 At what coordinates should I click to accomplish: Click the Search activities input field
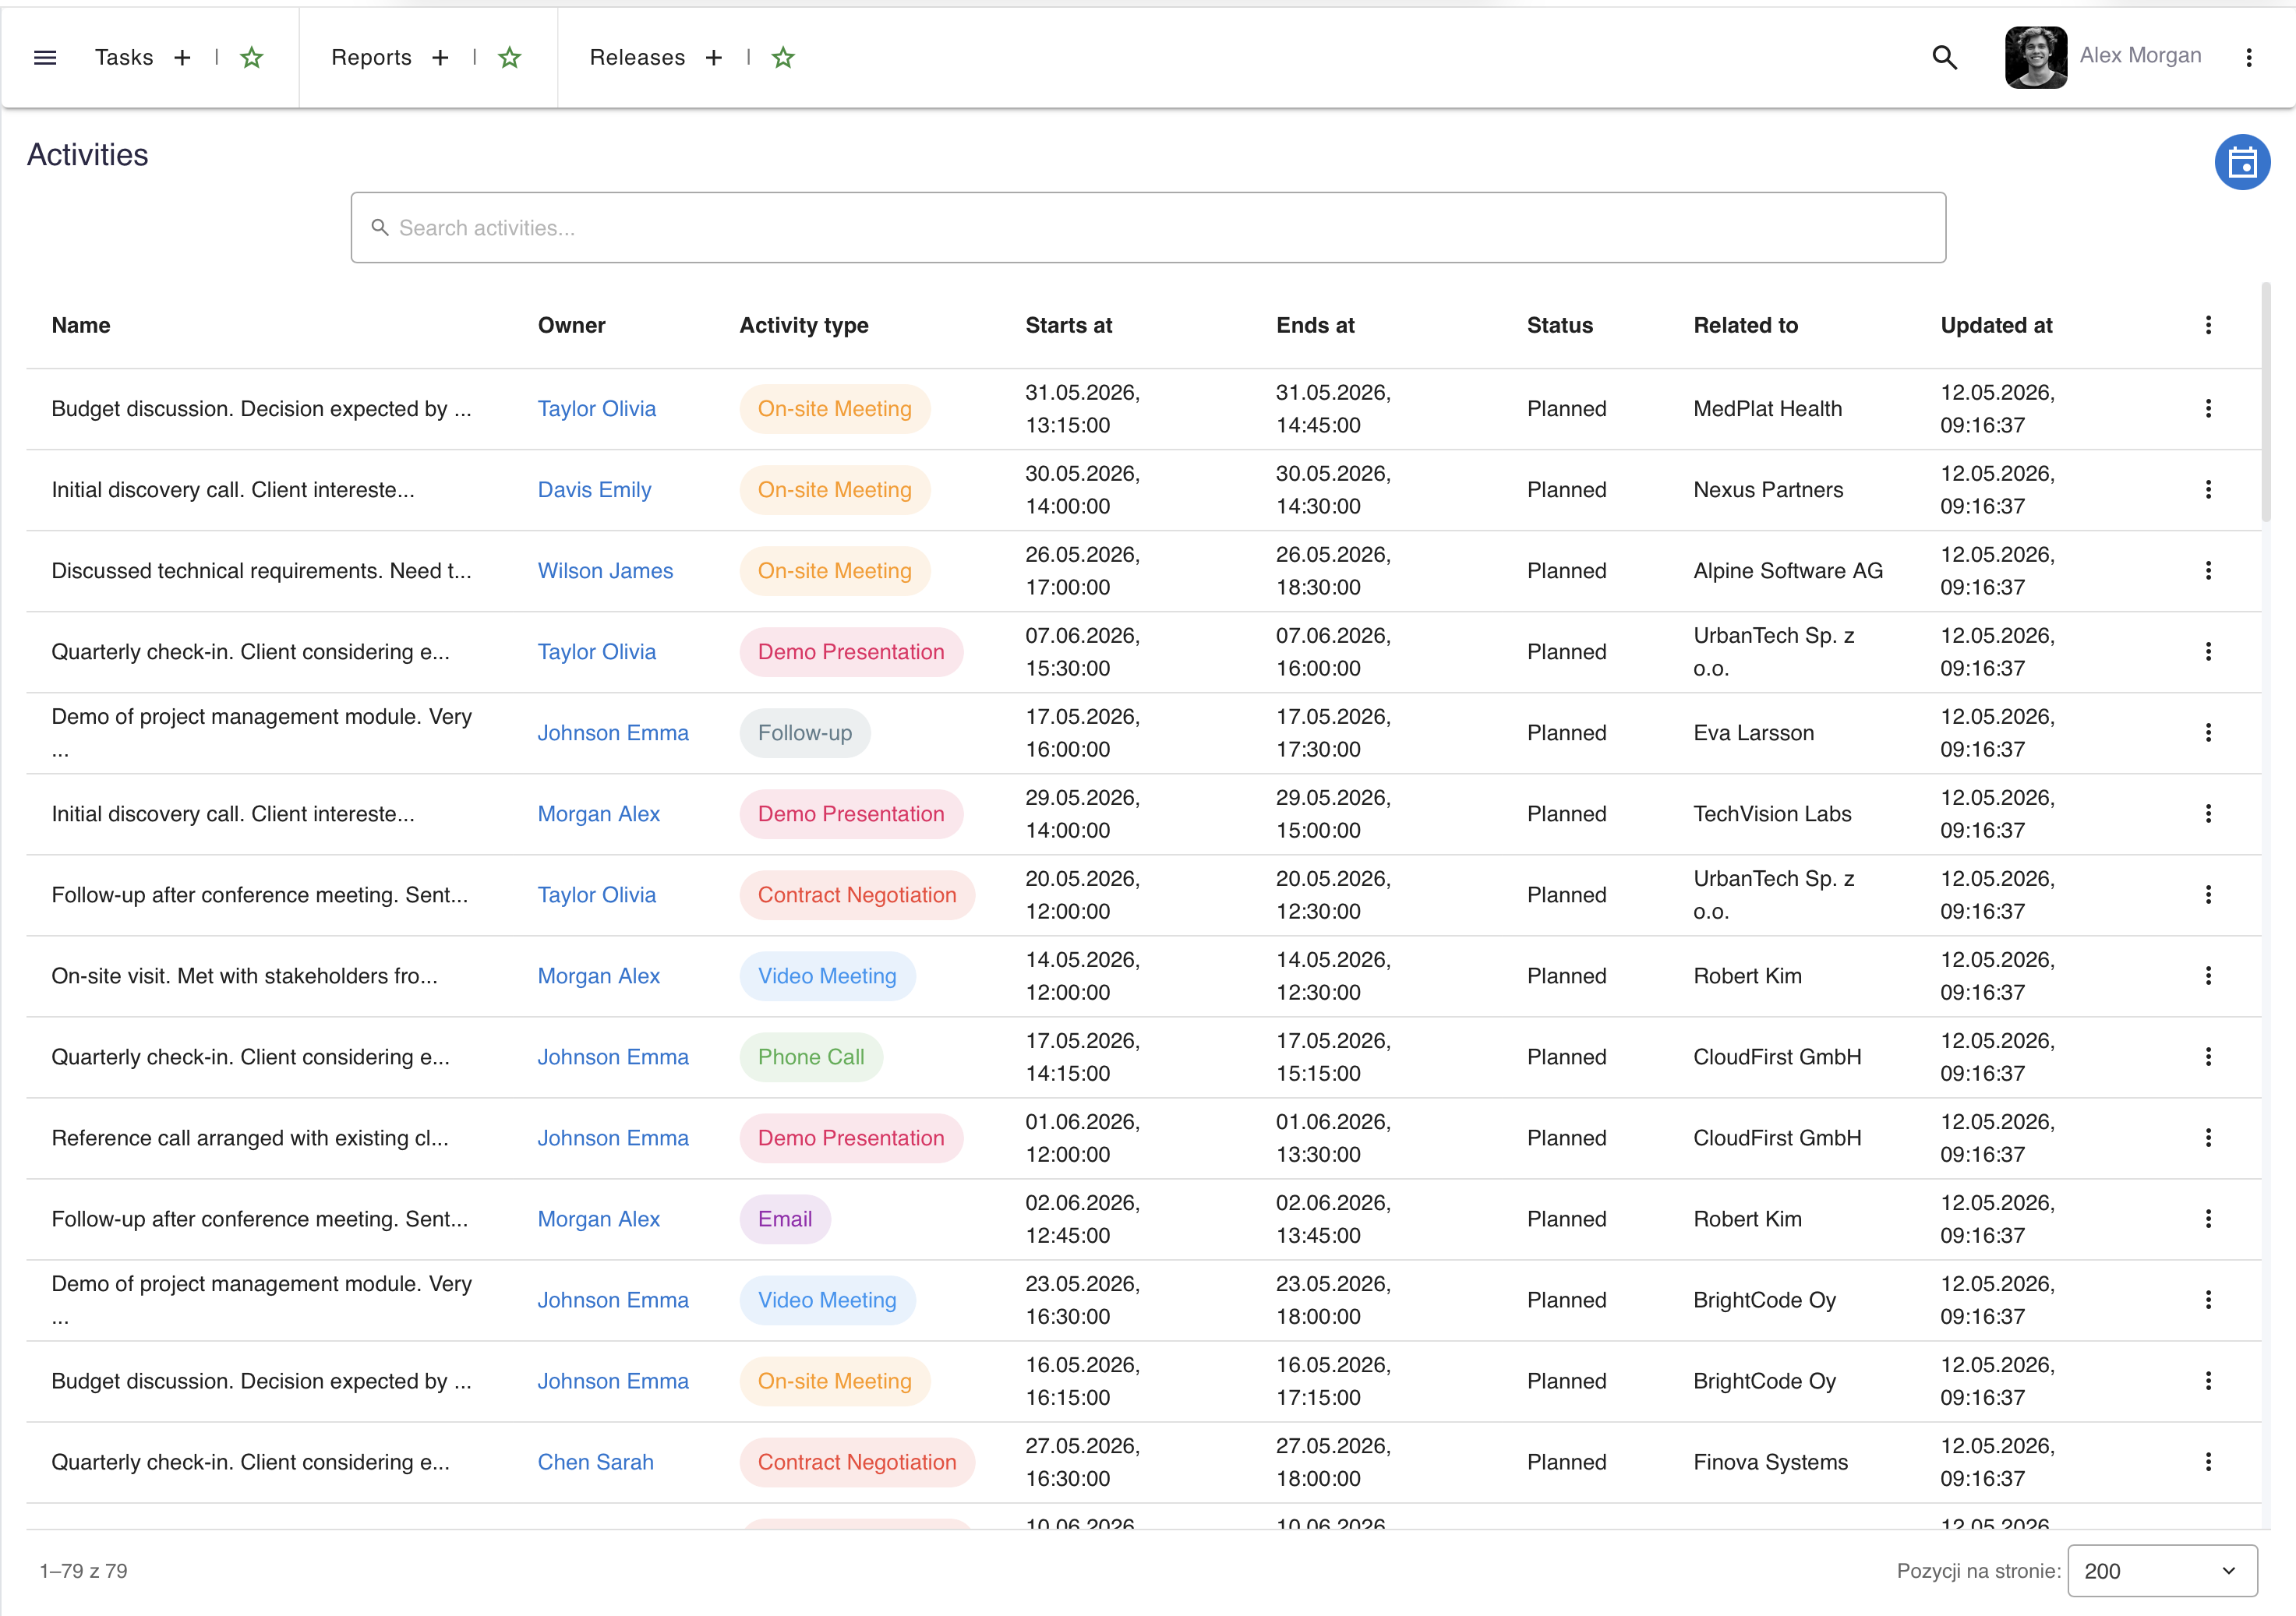(x=1148, y=228)
